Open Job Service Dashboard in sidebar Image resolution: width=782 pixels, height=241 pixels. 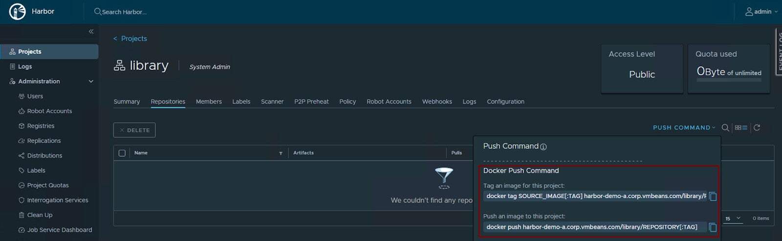[x=59, y=230]
